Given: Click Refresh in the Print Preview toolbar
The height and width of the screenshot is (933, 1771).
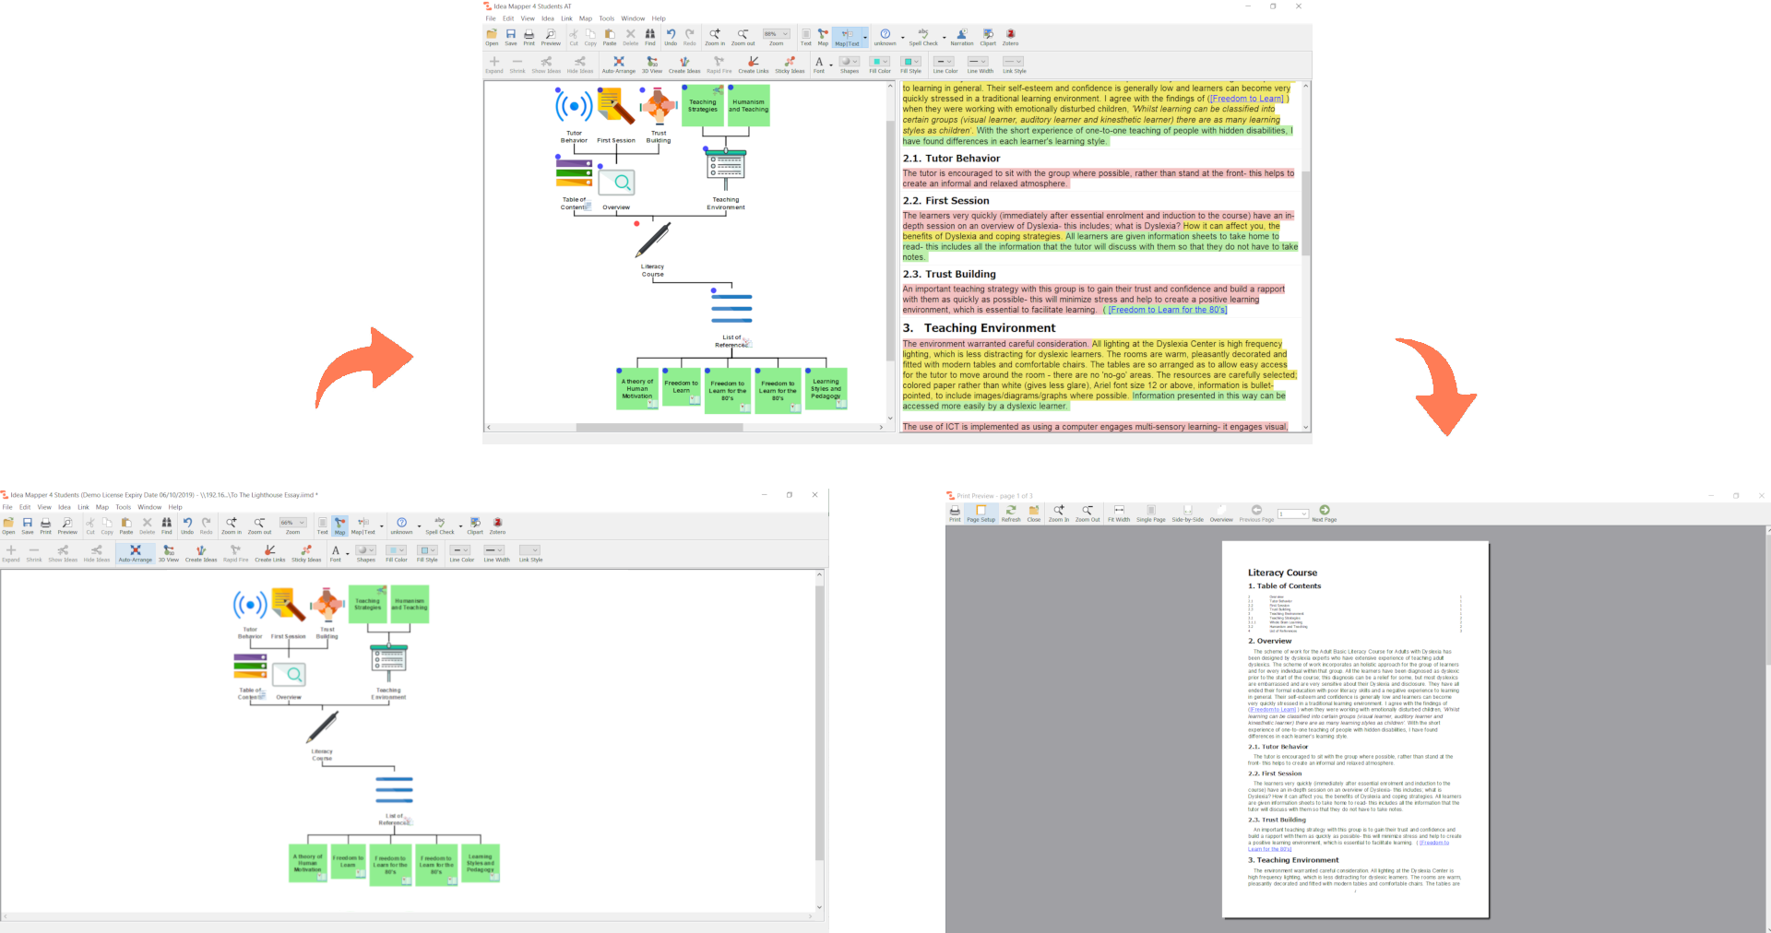Looking at the screenshot, I should click(1011, 514).
